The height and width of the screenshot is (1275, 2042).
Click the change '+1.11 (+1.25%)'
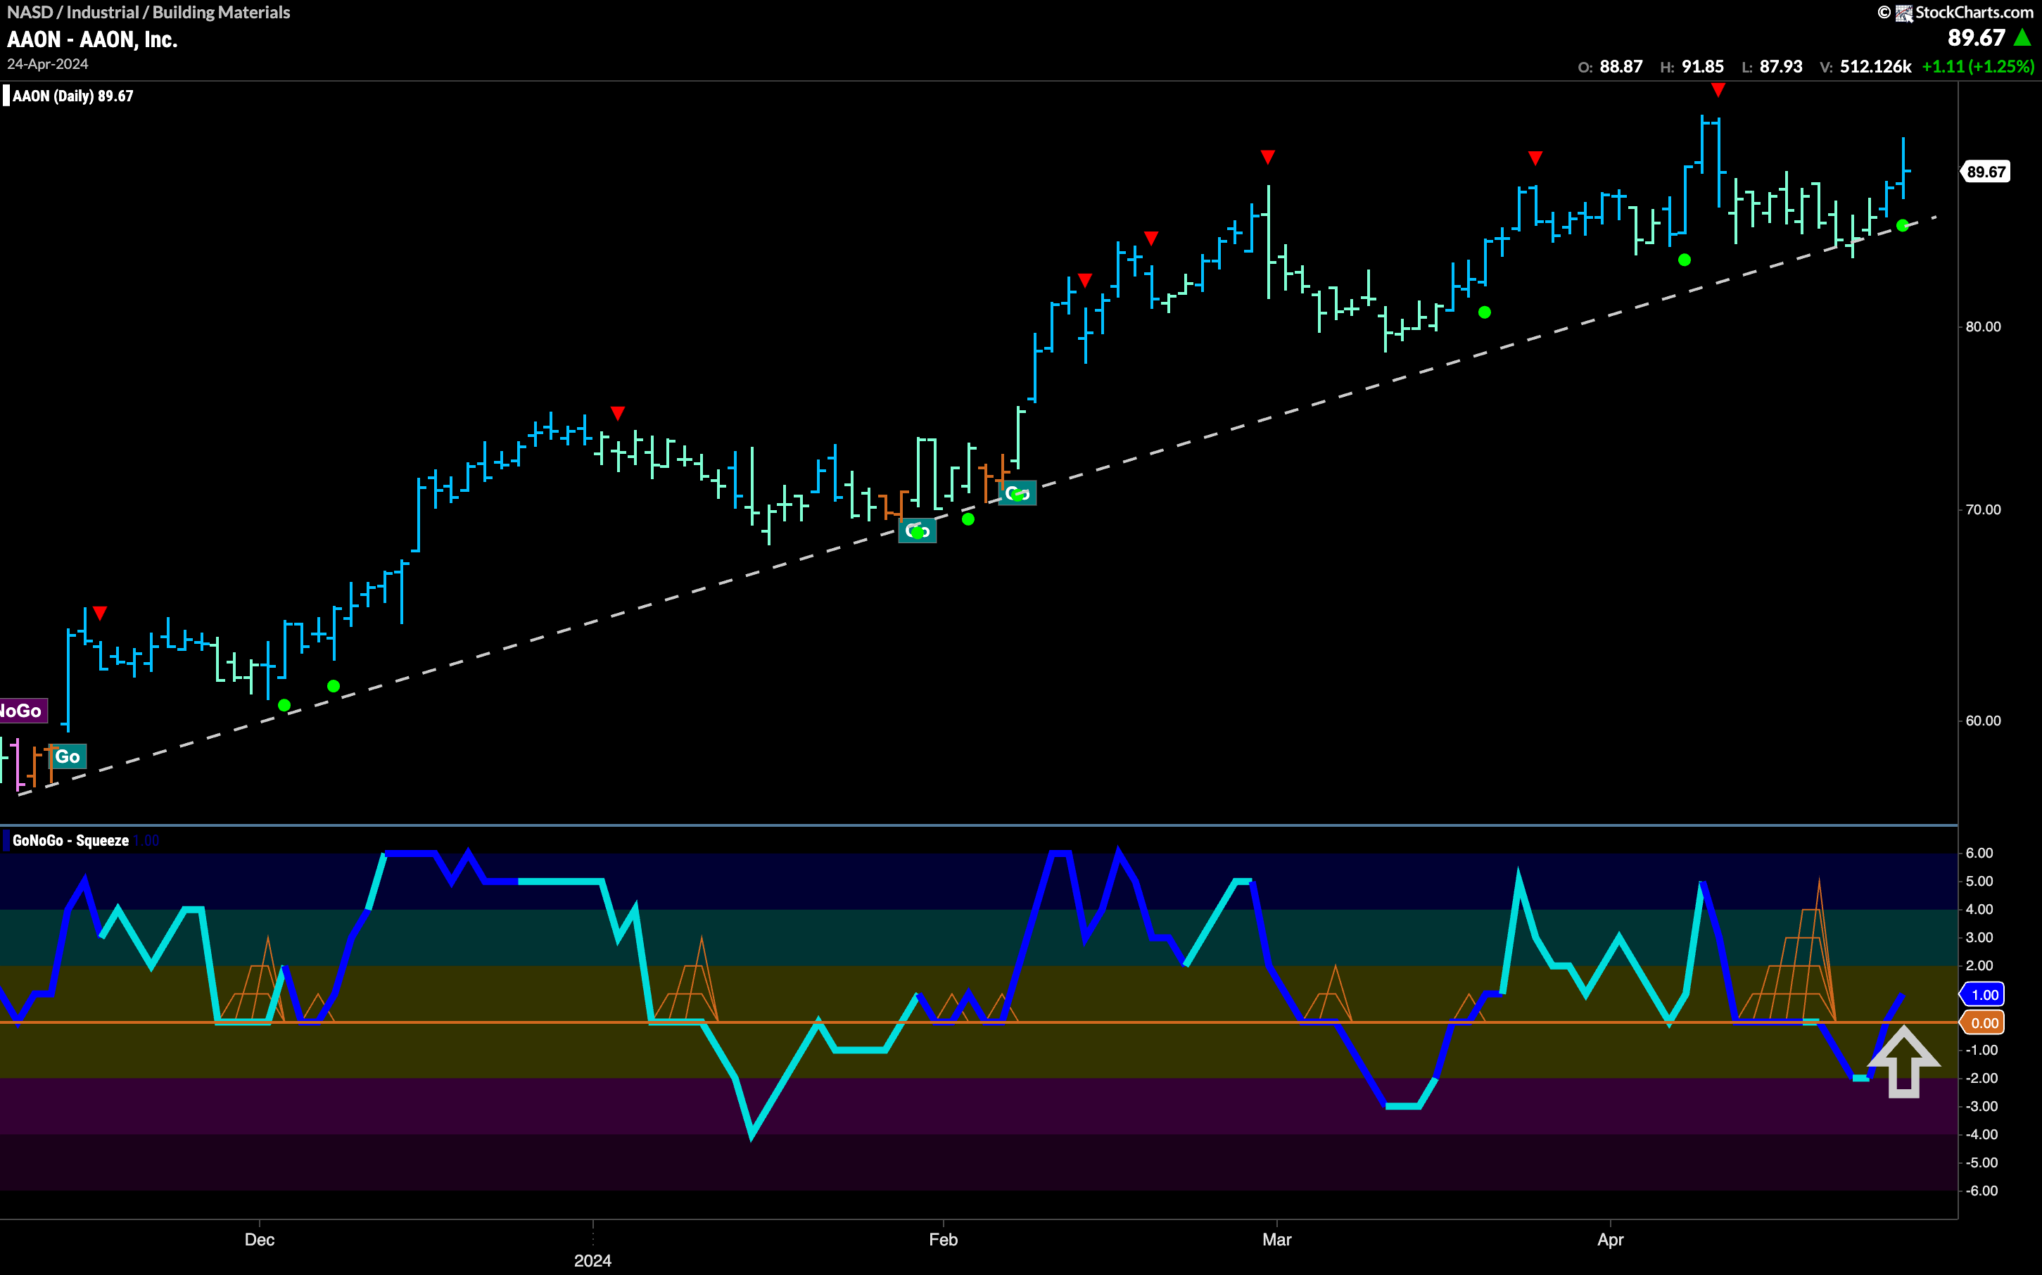tap(1978, 67)
